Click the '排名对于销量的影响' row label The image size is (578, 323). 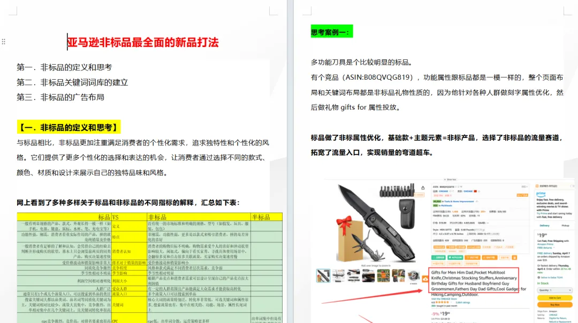(x=128, y=263)
